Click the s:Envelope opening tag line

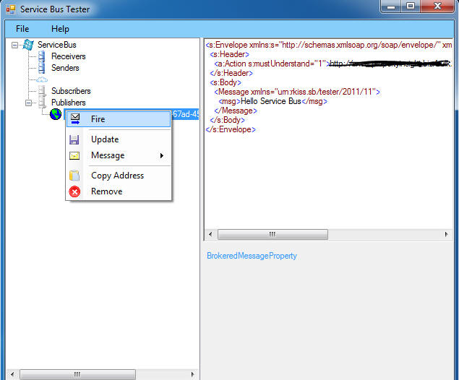tap(329, 45)
